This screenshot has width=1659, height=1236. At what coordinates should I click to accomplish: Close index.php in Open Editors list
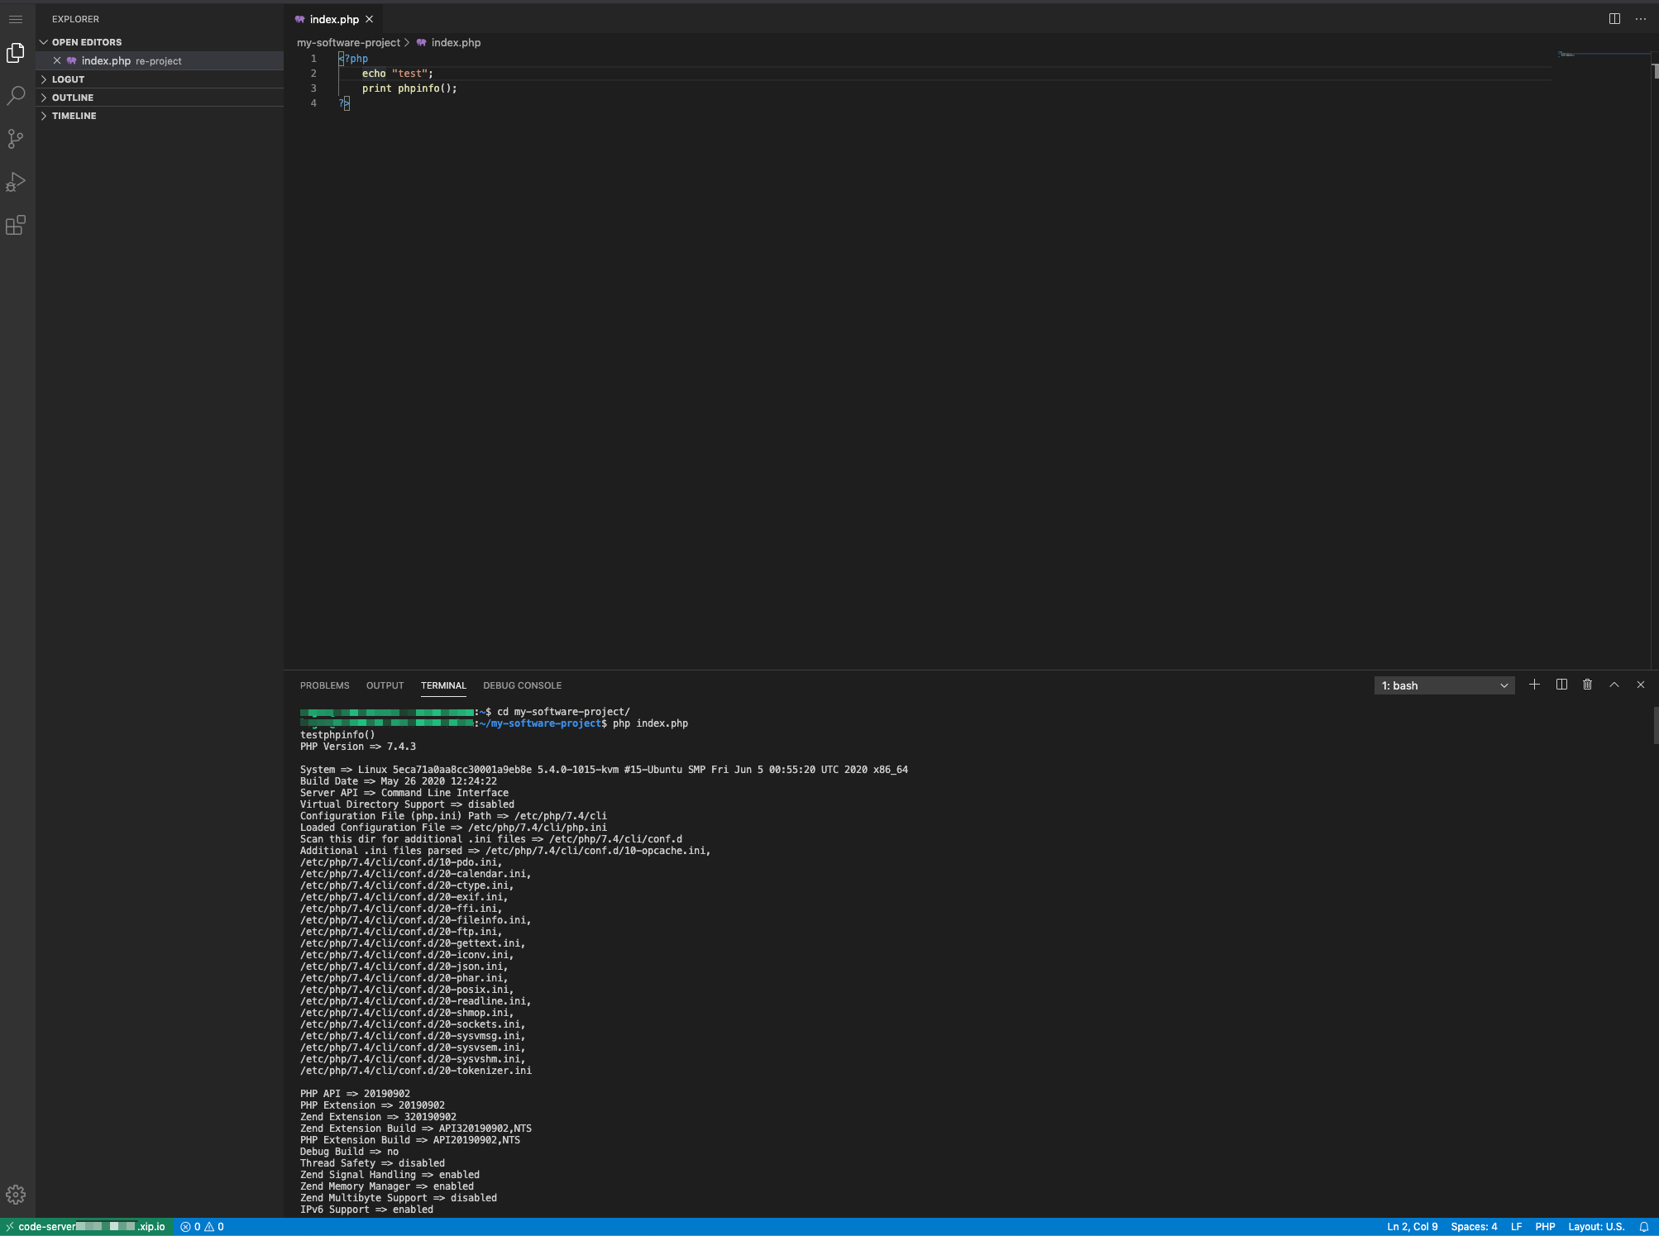57,60
